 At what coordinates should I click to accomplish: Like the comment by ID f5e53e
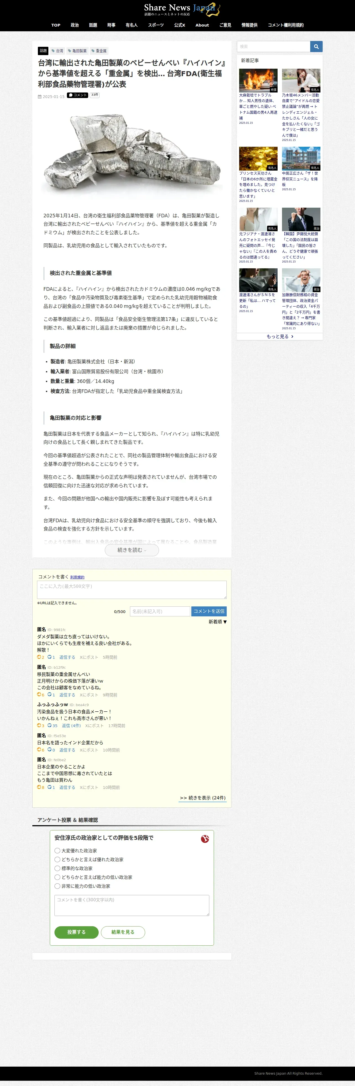point(39,750)
